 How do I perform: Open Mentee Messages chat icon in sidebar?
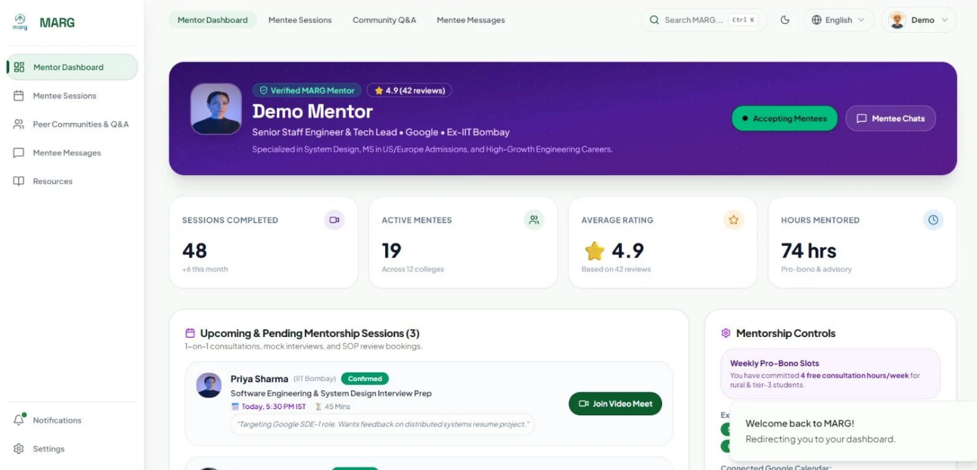pyautogui.click(x=19, y=152)
